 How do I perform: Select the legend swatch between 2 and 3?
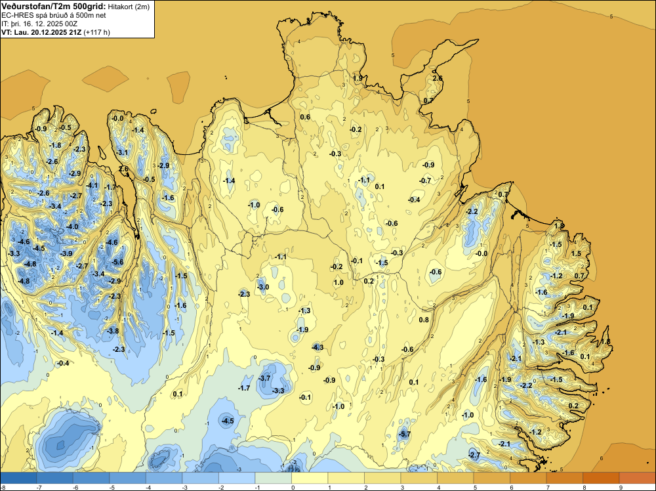(x=382, y=478)
